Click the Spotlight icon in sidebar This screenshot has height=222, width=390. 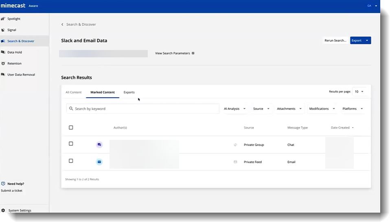(x=3, y=19)
